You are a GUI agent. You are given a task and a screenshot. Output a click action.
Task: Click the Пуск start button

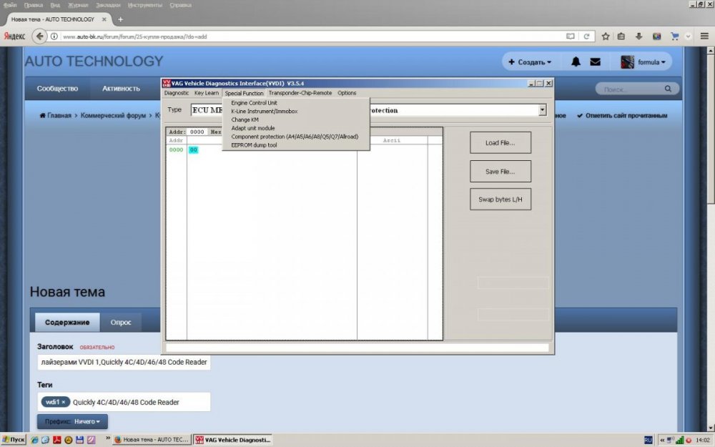pyautogui.click(x=14, y=440)
